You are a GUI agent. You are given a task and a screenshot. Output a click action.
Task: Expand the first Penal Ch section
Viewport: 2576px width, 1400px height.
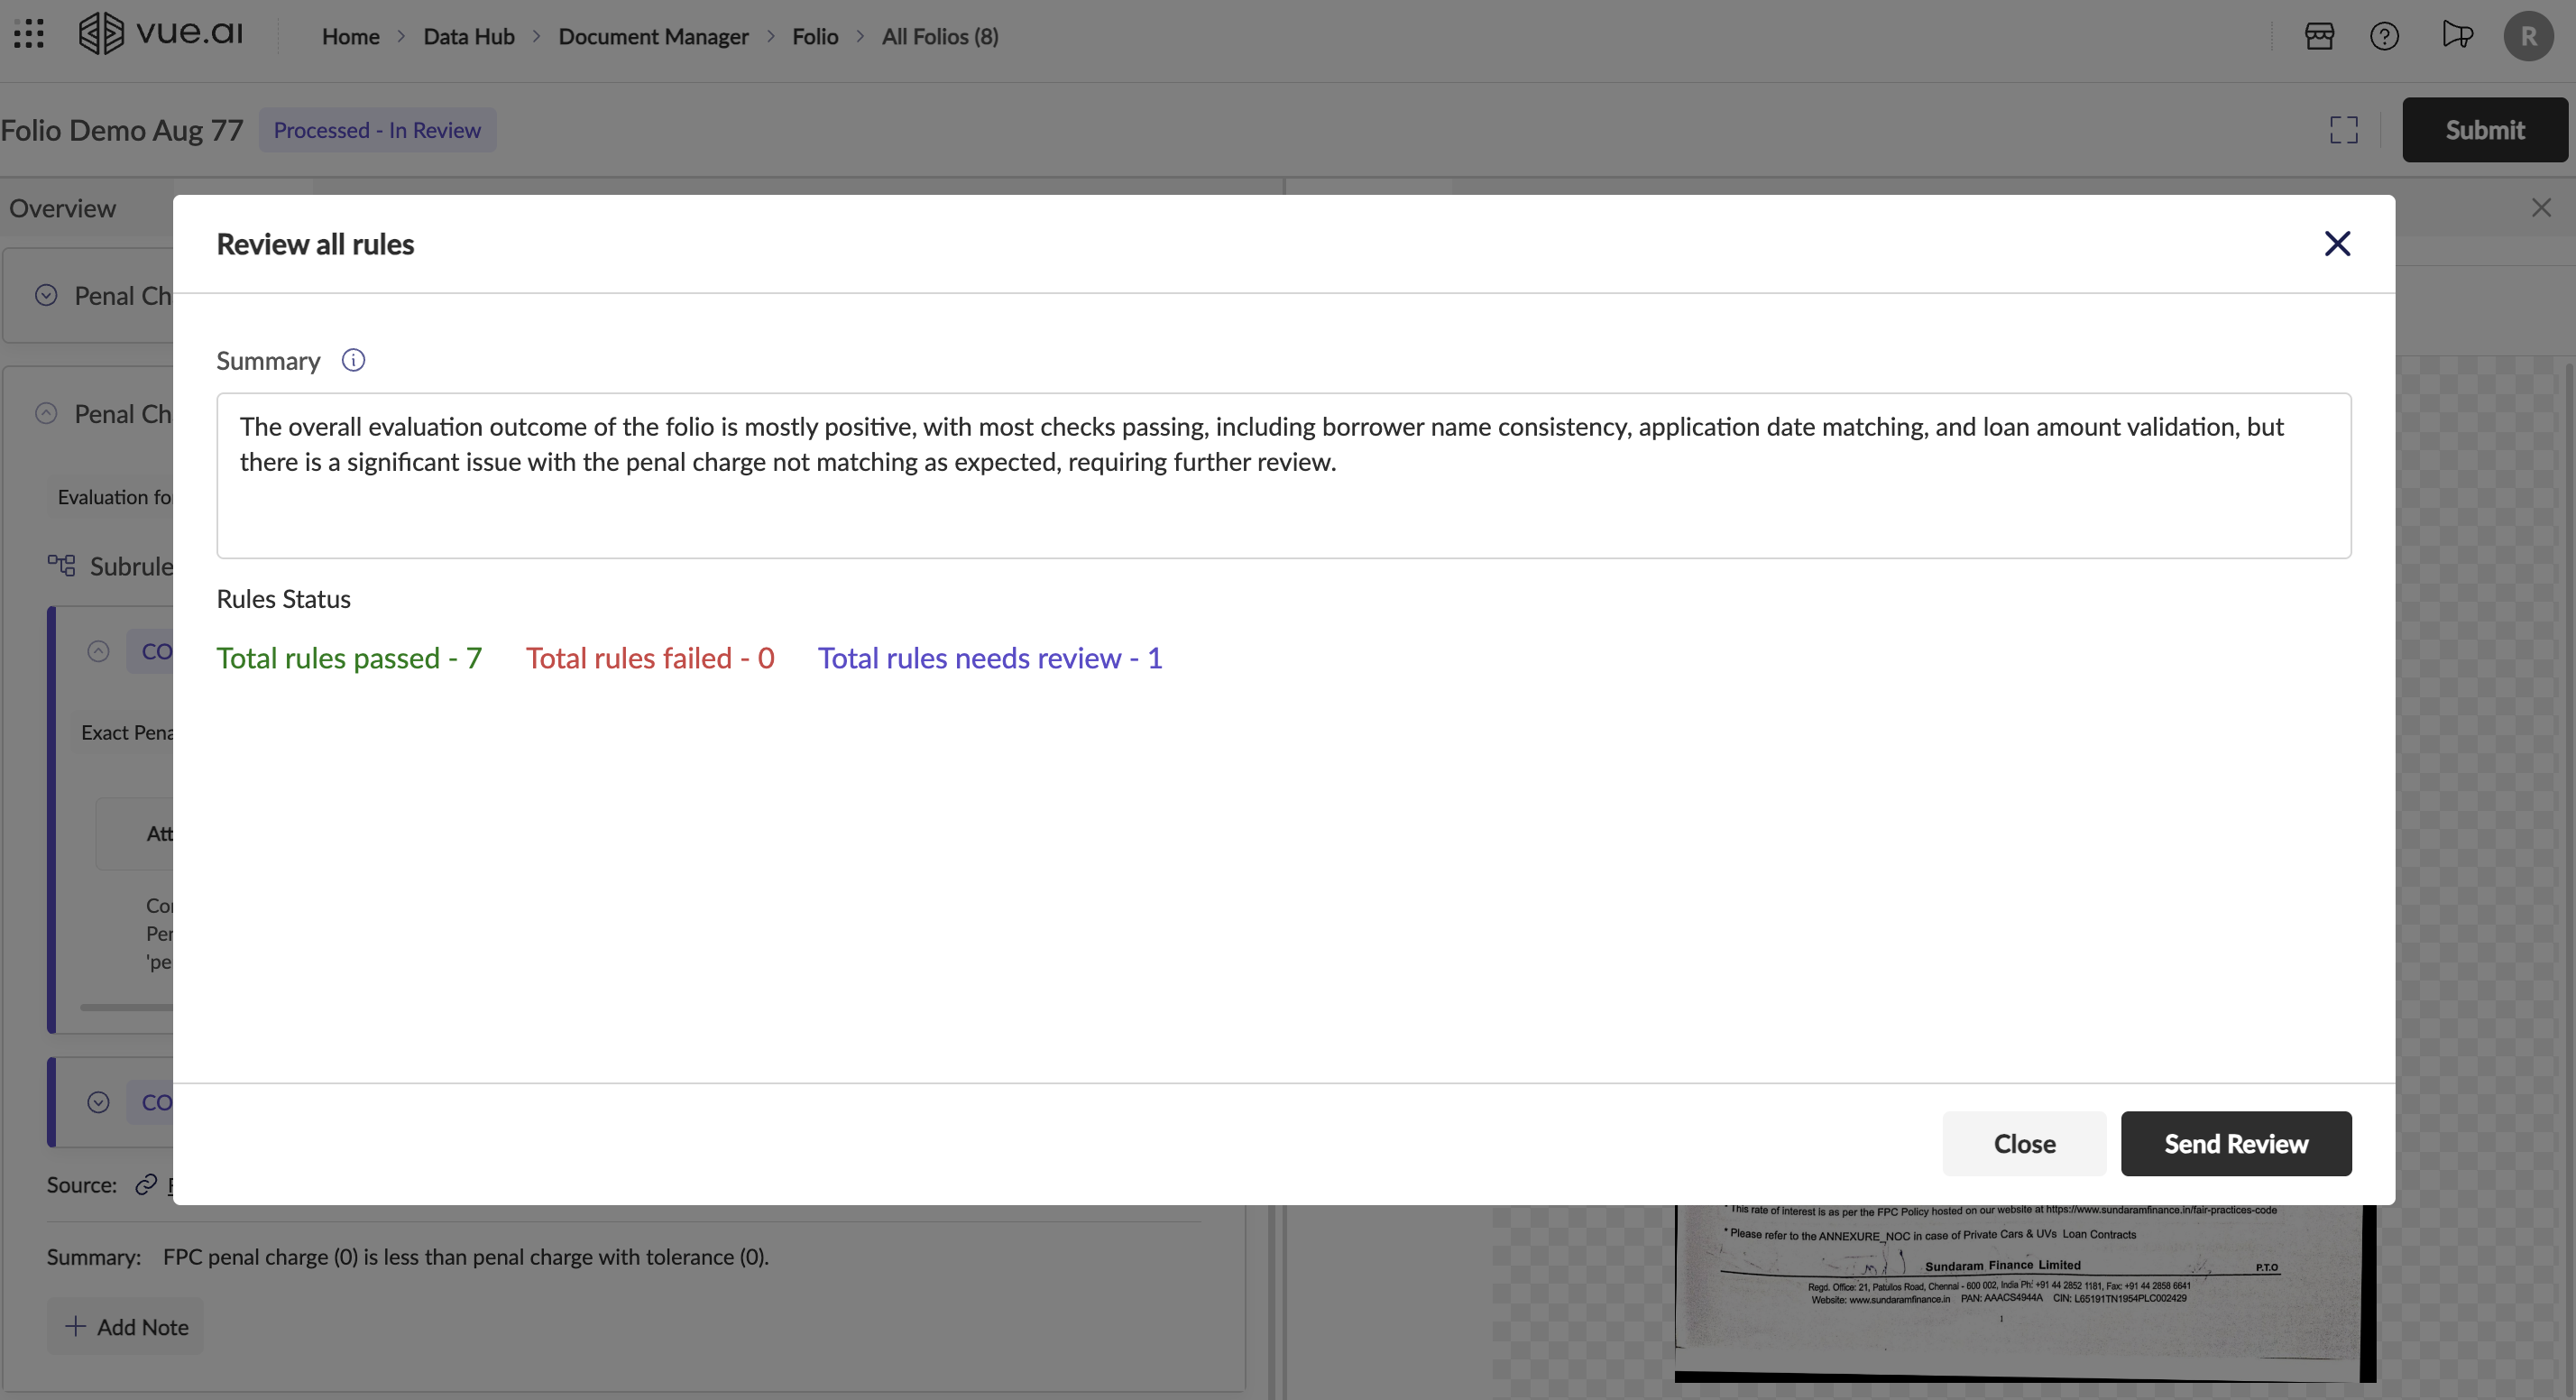pyautogui.click(x=44, y=295)
